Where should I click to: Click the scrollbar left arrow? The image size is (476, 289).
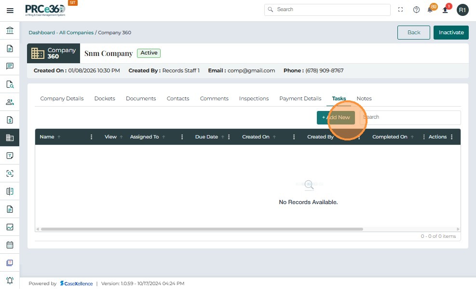point(38,229)
